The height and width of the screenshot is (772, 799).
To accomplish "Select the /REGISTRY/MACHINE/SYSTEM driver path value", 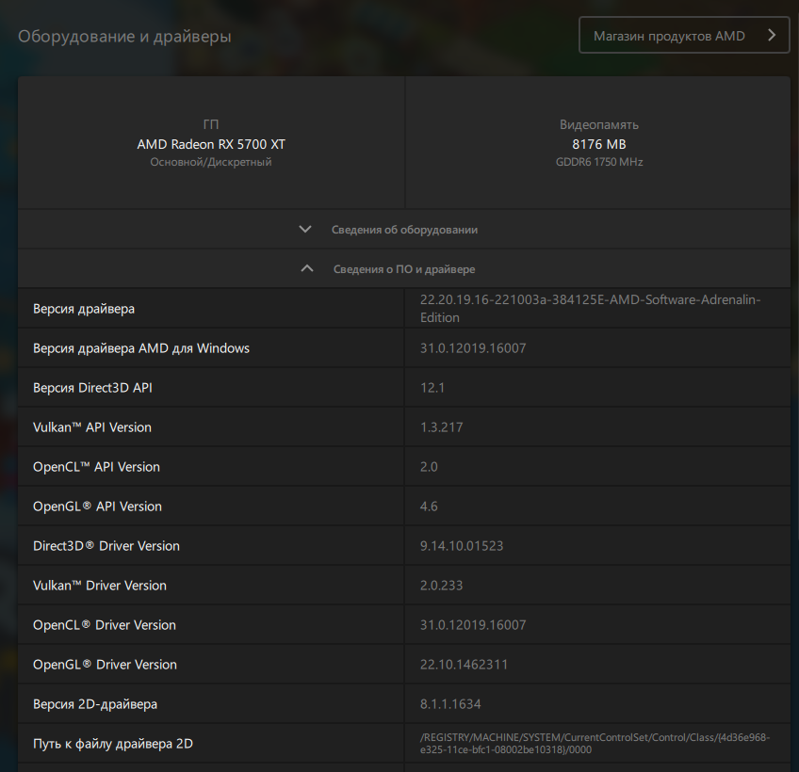I will (x=595, y=744).
